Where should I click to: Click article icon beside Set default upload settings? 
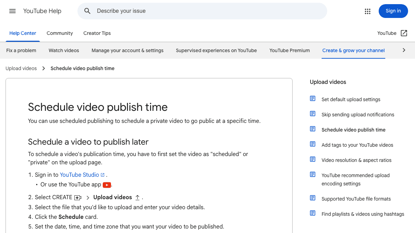[x=313, y=99]
